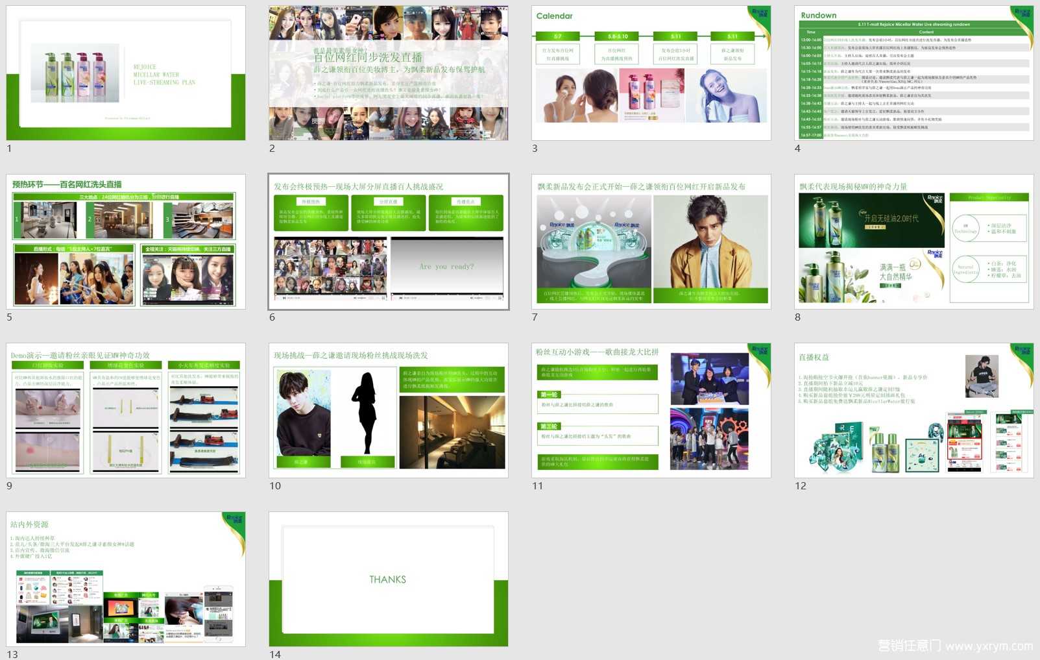Click slide number label "10"
This screenshot has height=660, width=1040.
click(x=275, y=486)
